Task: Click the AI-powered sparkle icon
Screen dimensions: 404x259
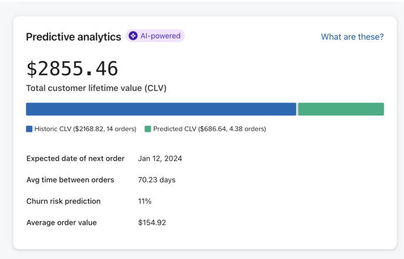Action: (x=133, y=36)
